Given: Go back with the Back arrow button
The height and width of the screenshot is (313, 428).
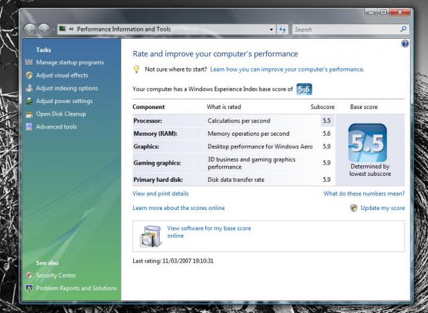Looking at the screenshot, I should (29, 29).
